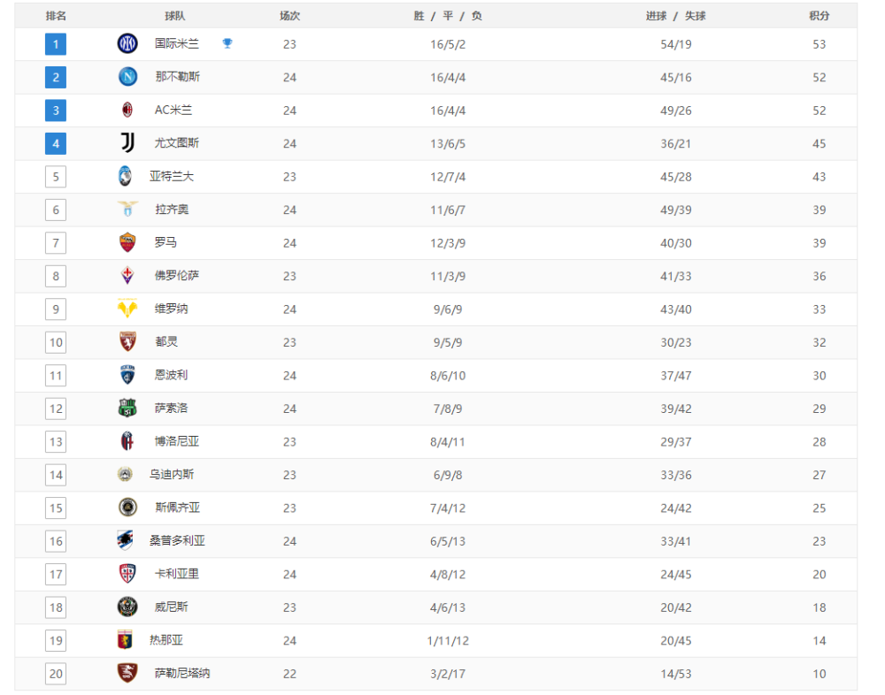Open the 都灵 team link

tap(166, 341)
